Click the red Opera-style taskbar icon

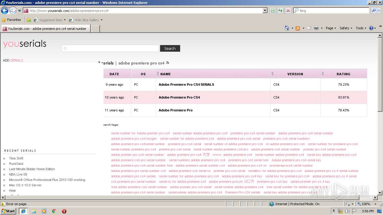click(x=64, y=211)
